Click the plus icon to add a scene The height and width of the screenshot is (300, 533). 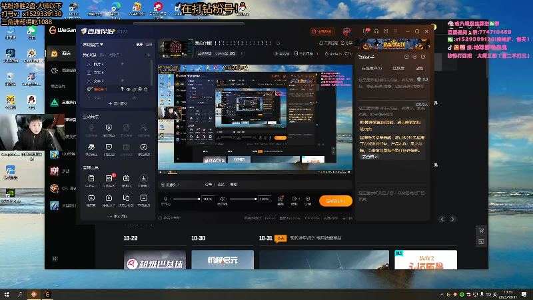tap(149, 55)
